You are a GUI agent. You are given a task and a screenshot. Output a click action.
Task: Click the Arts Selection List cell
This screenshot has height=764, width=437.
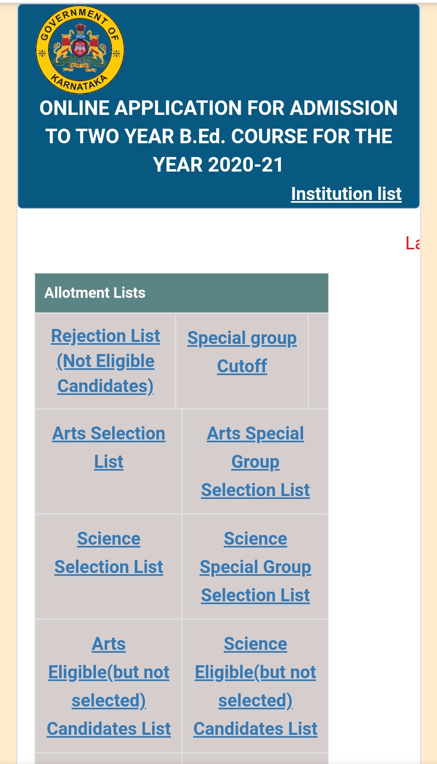tap(108, 461)
